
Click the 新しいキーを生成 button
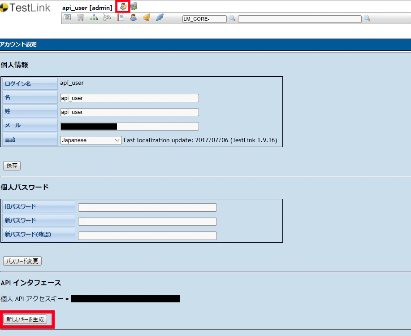(x=25, y=319)
